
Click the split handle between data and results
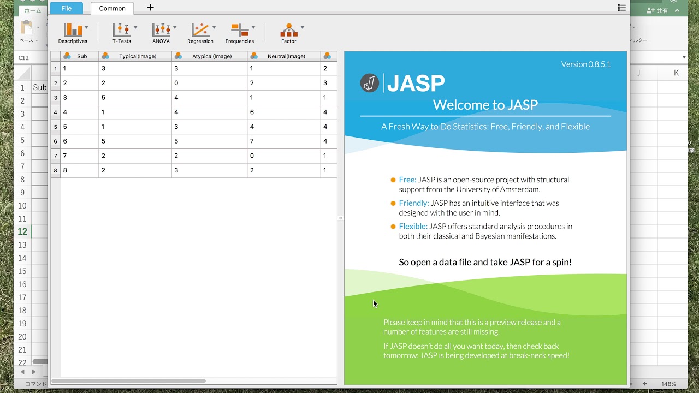(341, 218)
